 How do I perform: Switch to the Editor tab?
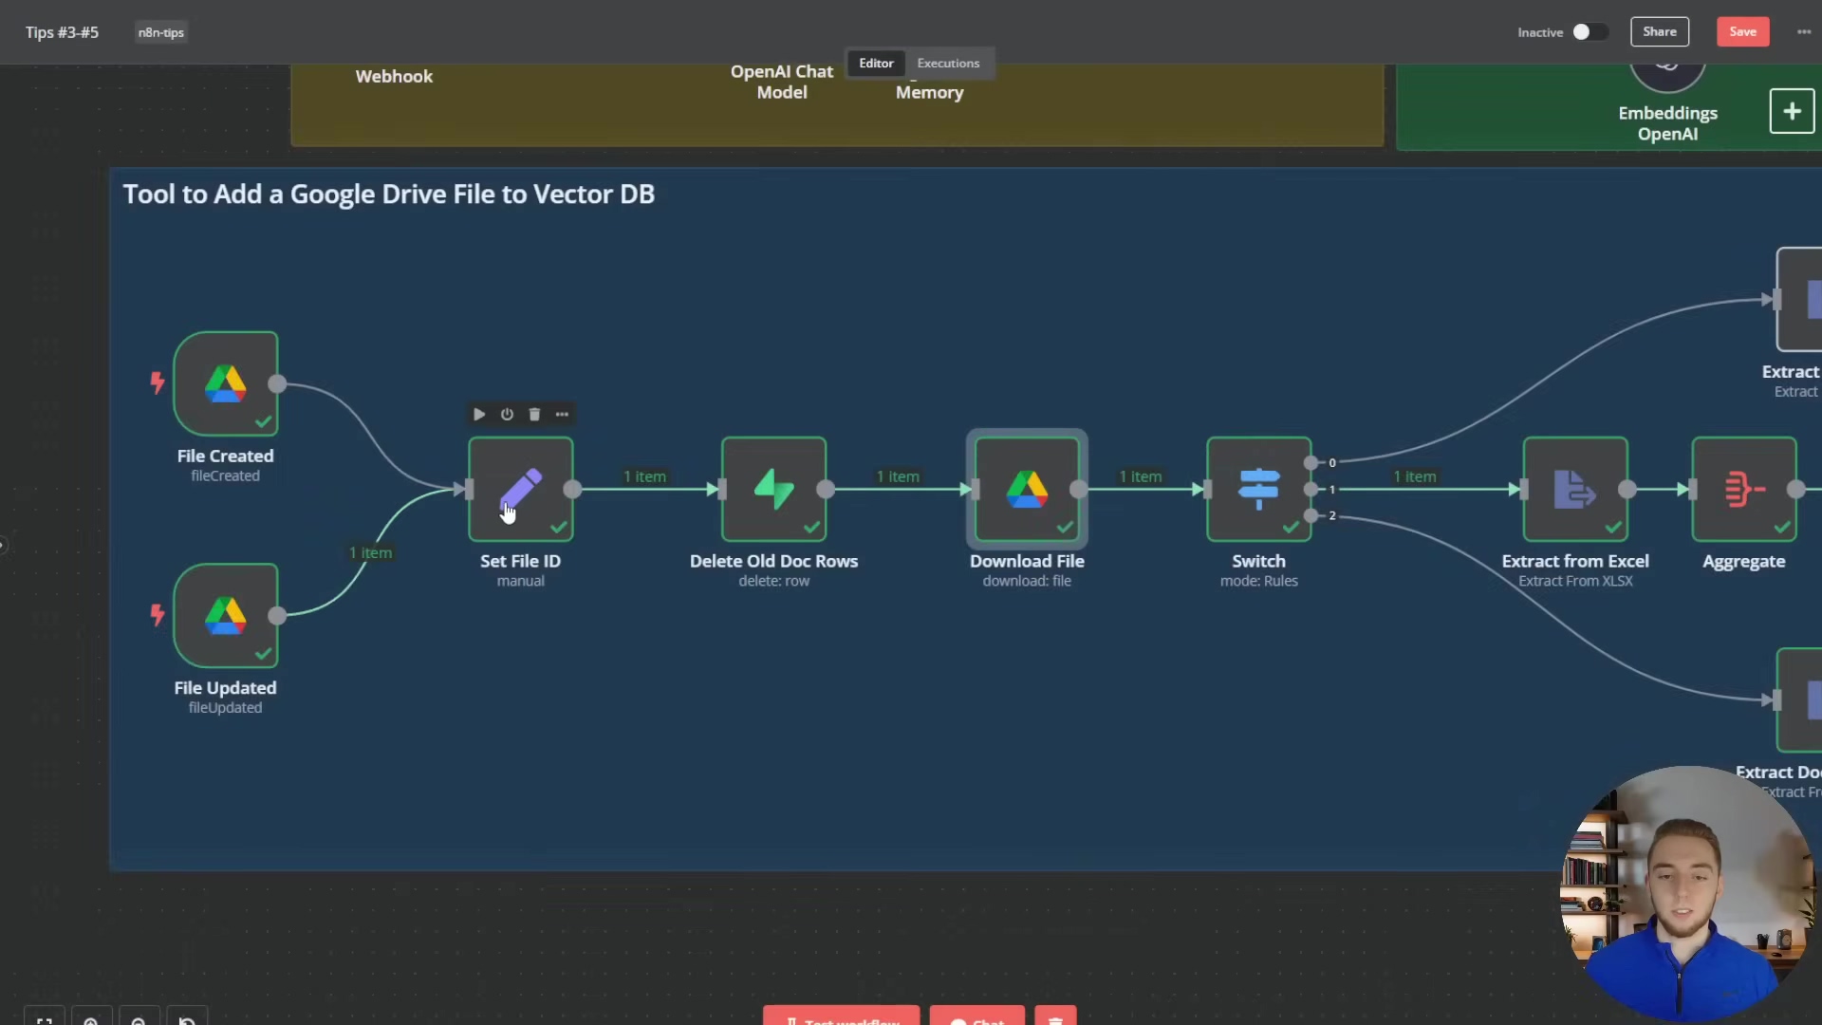pyautogui.click(x=876, y=63)
